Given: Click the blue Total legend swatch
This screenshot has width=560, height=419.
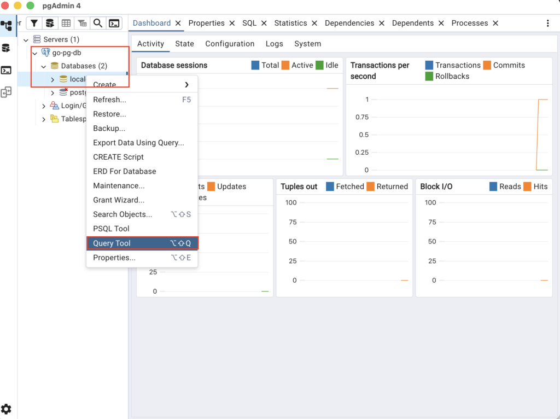Looking at the screenshot, I should (255, 65).
